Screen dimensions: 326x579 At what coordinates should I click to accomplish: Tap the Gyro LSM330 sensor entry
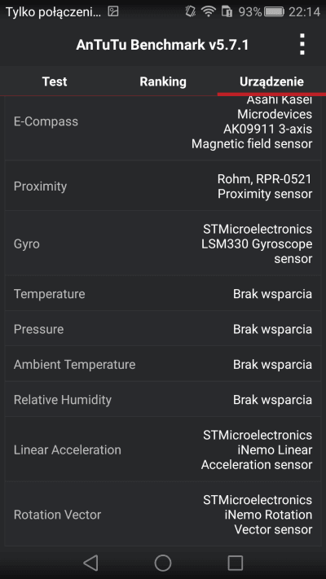click(163, 243)
